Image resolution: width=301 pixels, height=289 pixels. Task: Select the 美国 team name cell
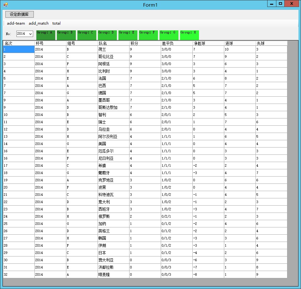pos(113,144)
